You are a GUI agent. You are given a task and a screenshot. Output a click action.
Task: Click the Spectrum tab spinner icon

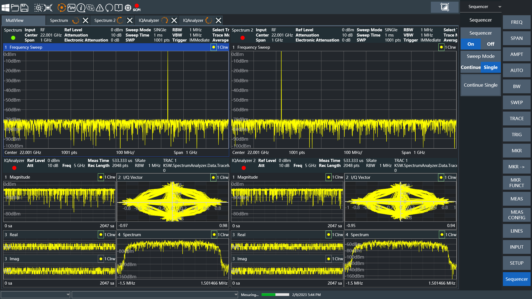(76, 20)
